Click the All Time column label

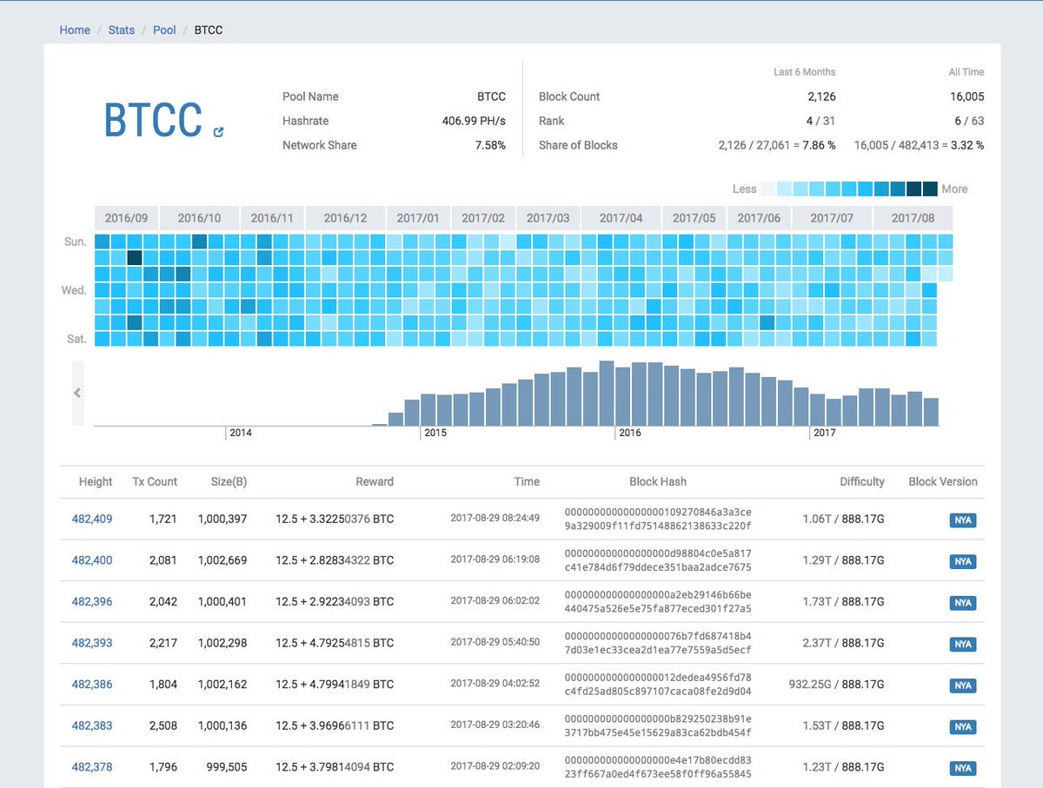pyautogui.click(x=967, y=72)
